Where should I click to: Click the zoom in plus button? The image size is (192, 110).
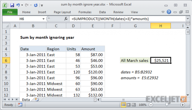pyautogui.click(x=183, y=105)
